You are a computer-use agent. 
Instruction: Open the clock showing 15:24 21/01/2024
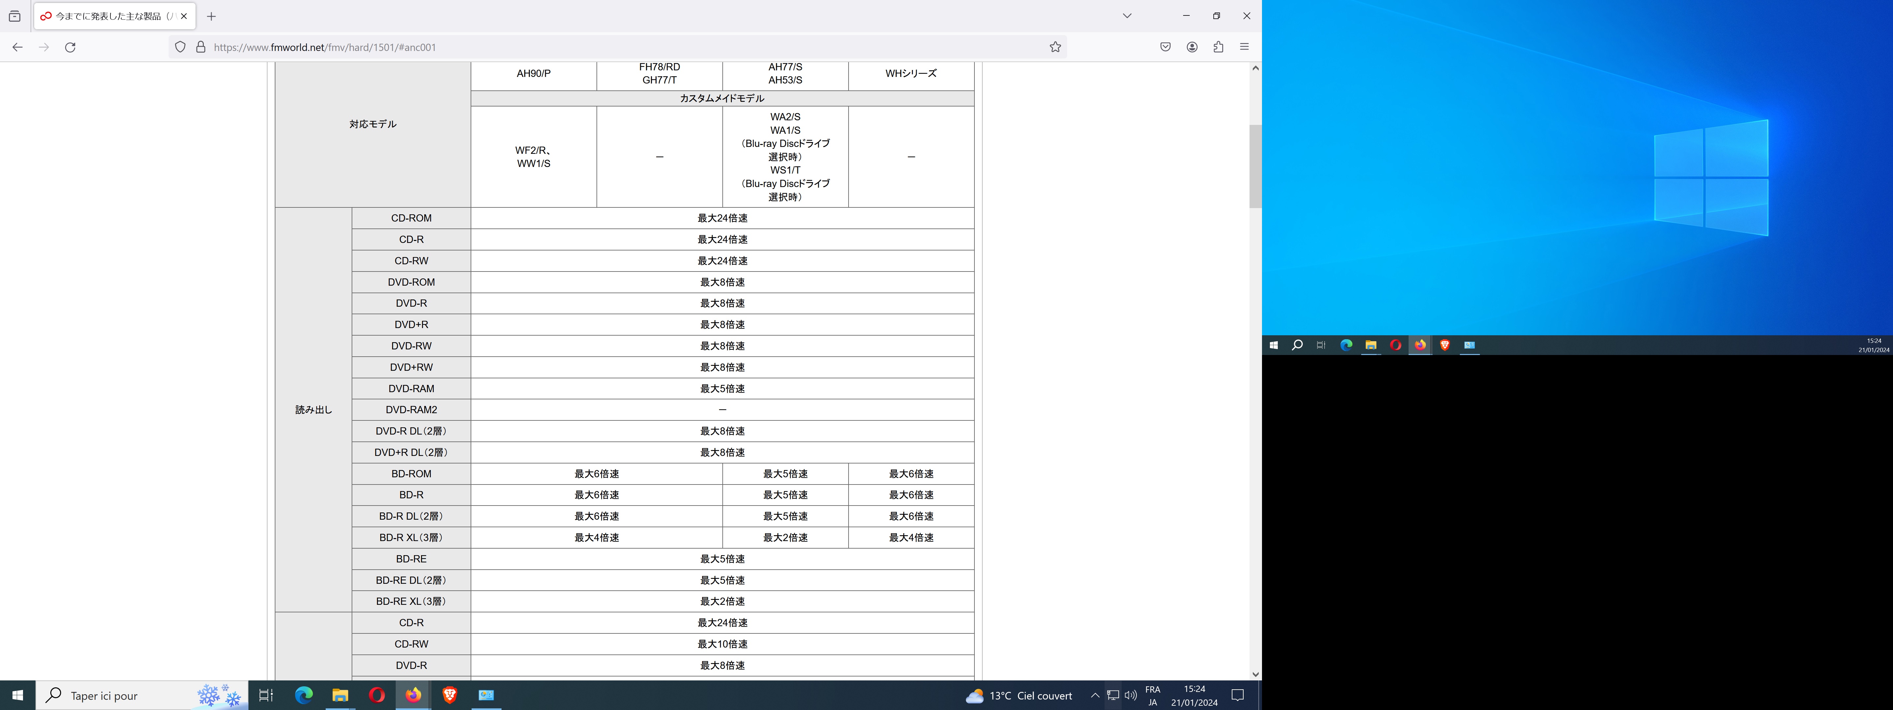pyautogui.click(x=1194, y=695)
